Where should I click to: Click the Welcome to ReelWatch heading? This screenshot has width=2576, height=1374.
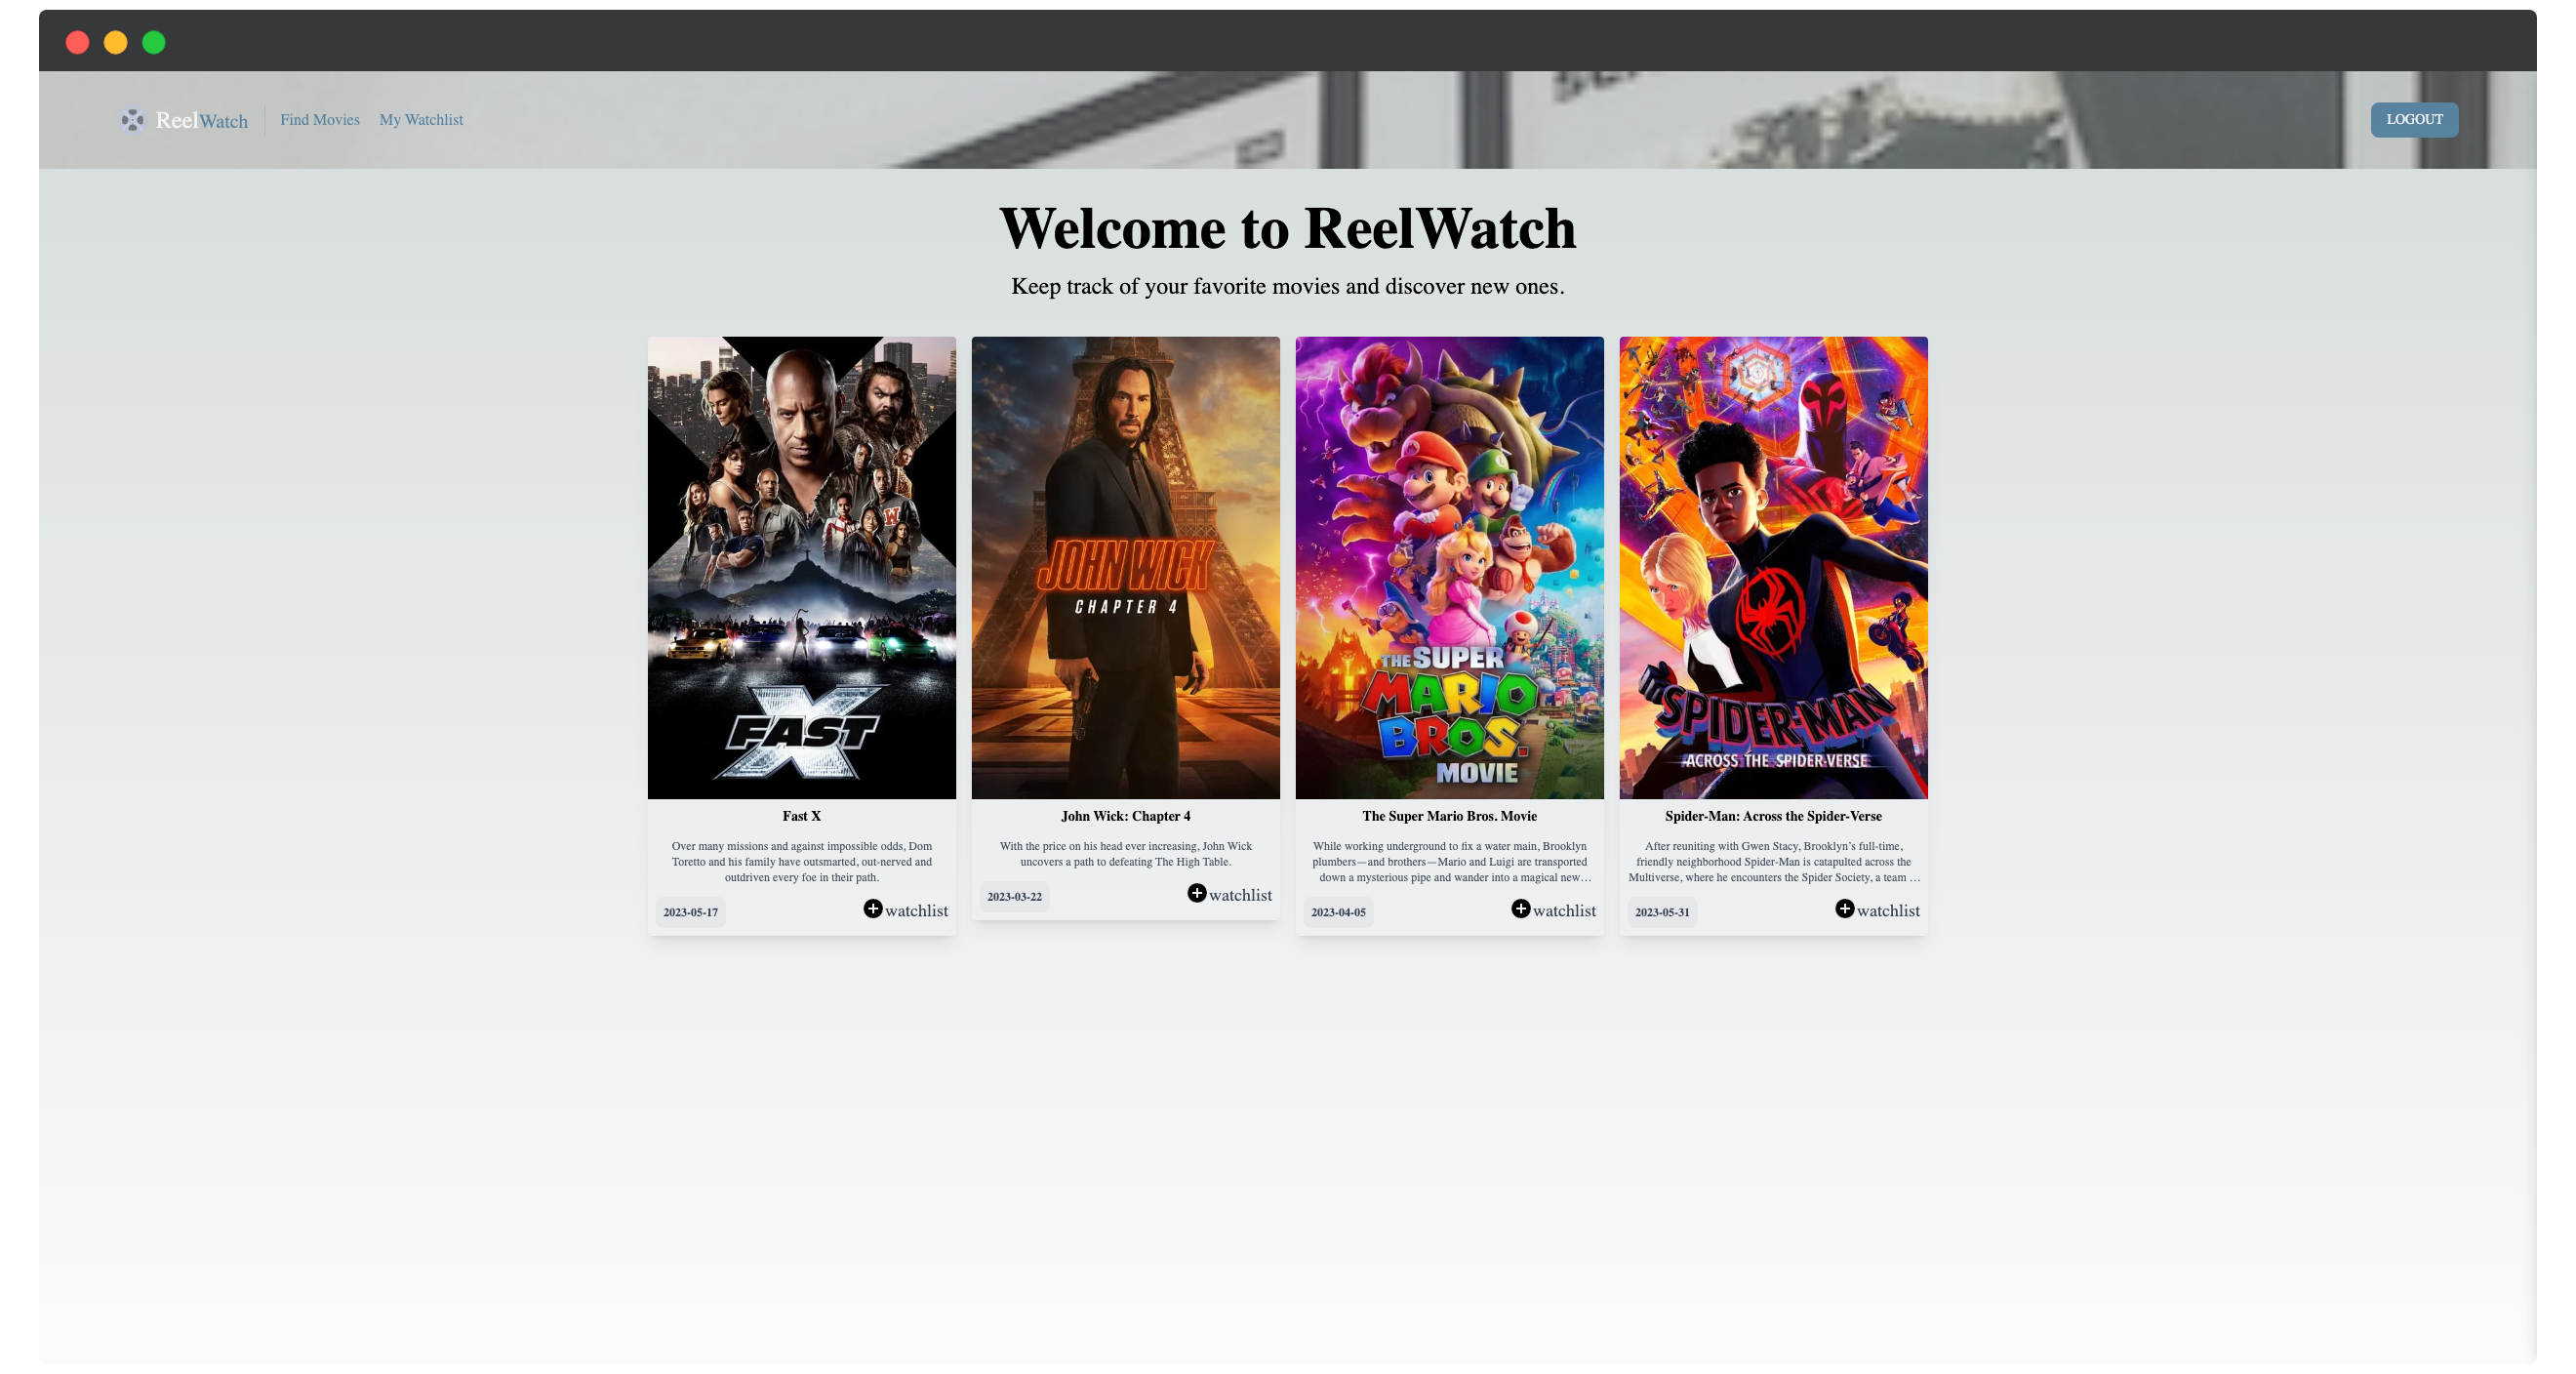click(1288, 228)
